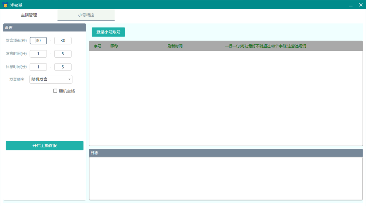
Task: Close the 米老鼠 window
Action: coord(361,5)
